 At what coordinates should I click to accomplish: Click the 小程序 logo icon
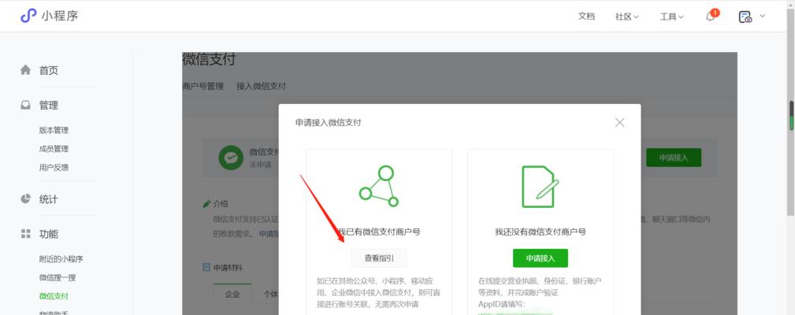point(28,16)
